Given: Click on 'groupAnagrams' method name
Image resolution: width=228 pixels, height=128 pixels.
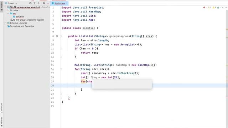Looking at the screenshot, I should 120,36.
